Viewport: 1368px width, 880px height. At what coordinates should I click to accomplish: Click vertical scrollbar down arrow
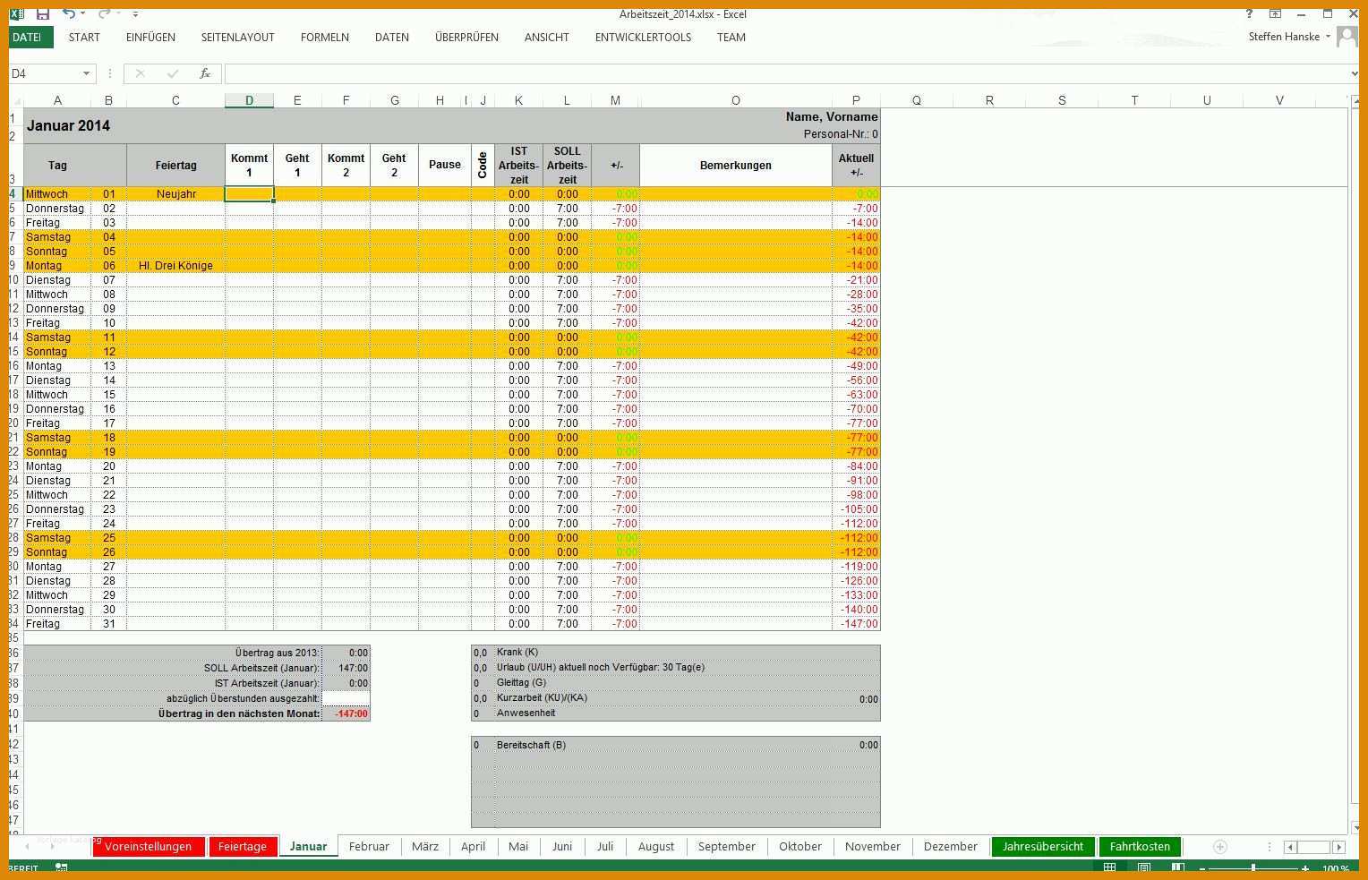(1354, 828)
